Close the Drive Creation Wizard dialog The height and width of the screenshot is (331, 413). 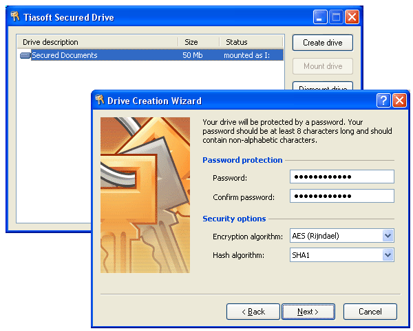[399, 100]
